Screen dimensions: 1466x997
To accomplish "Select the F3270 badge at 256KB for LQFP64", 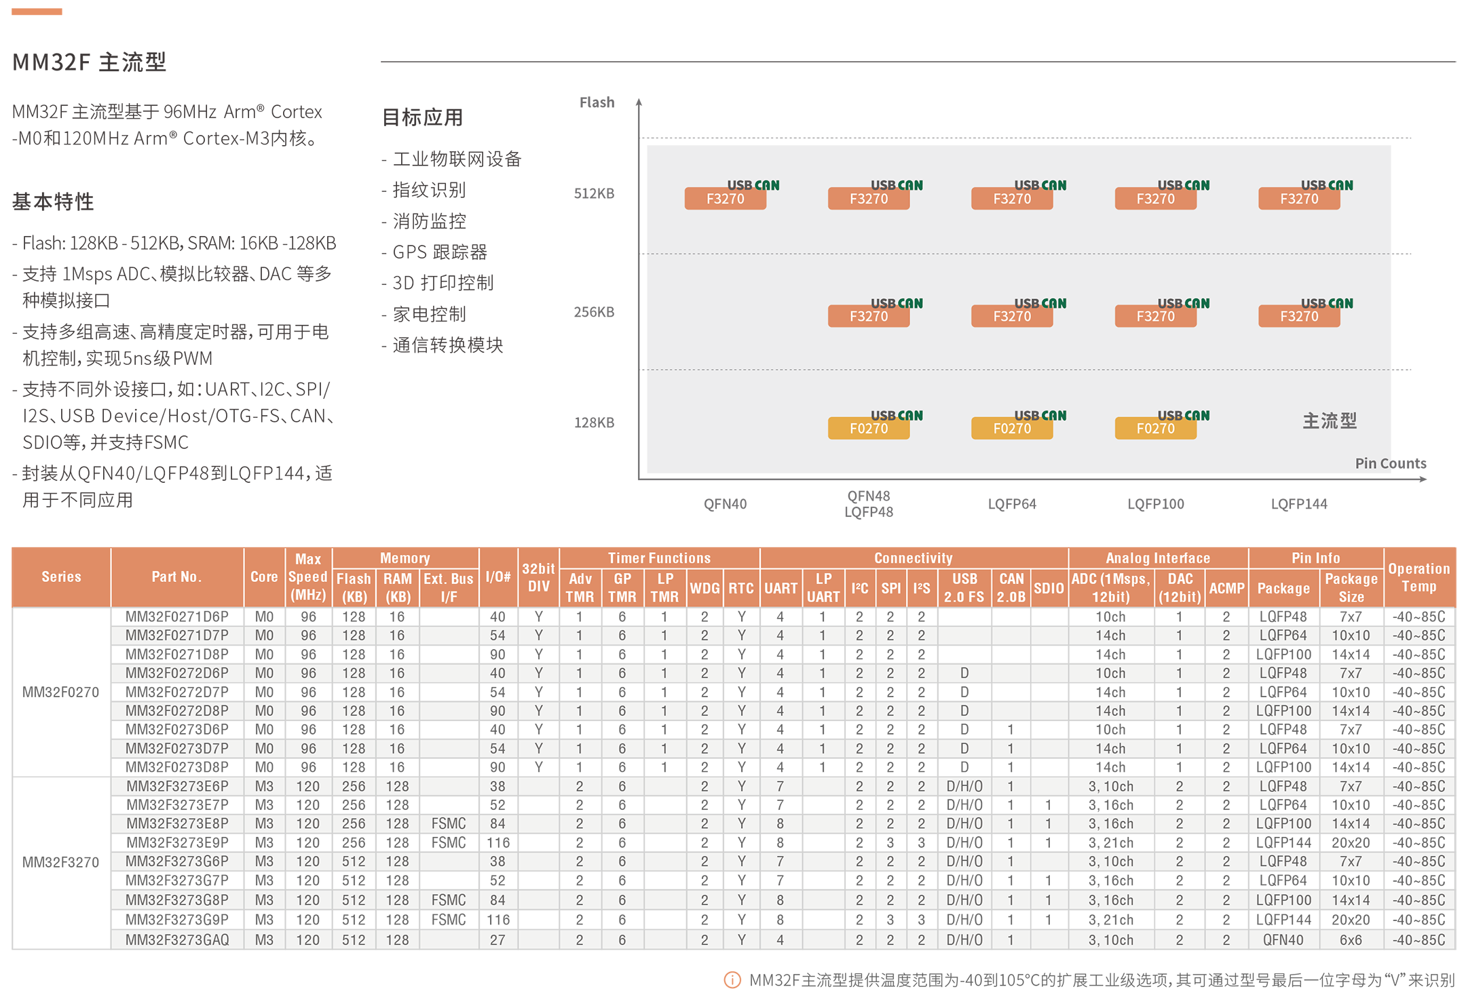I will (1012, 316).
